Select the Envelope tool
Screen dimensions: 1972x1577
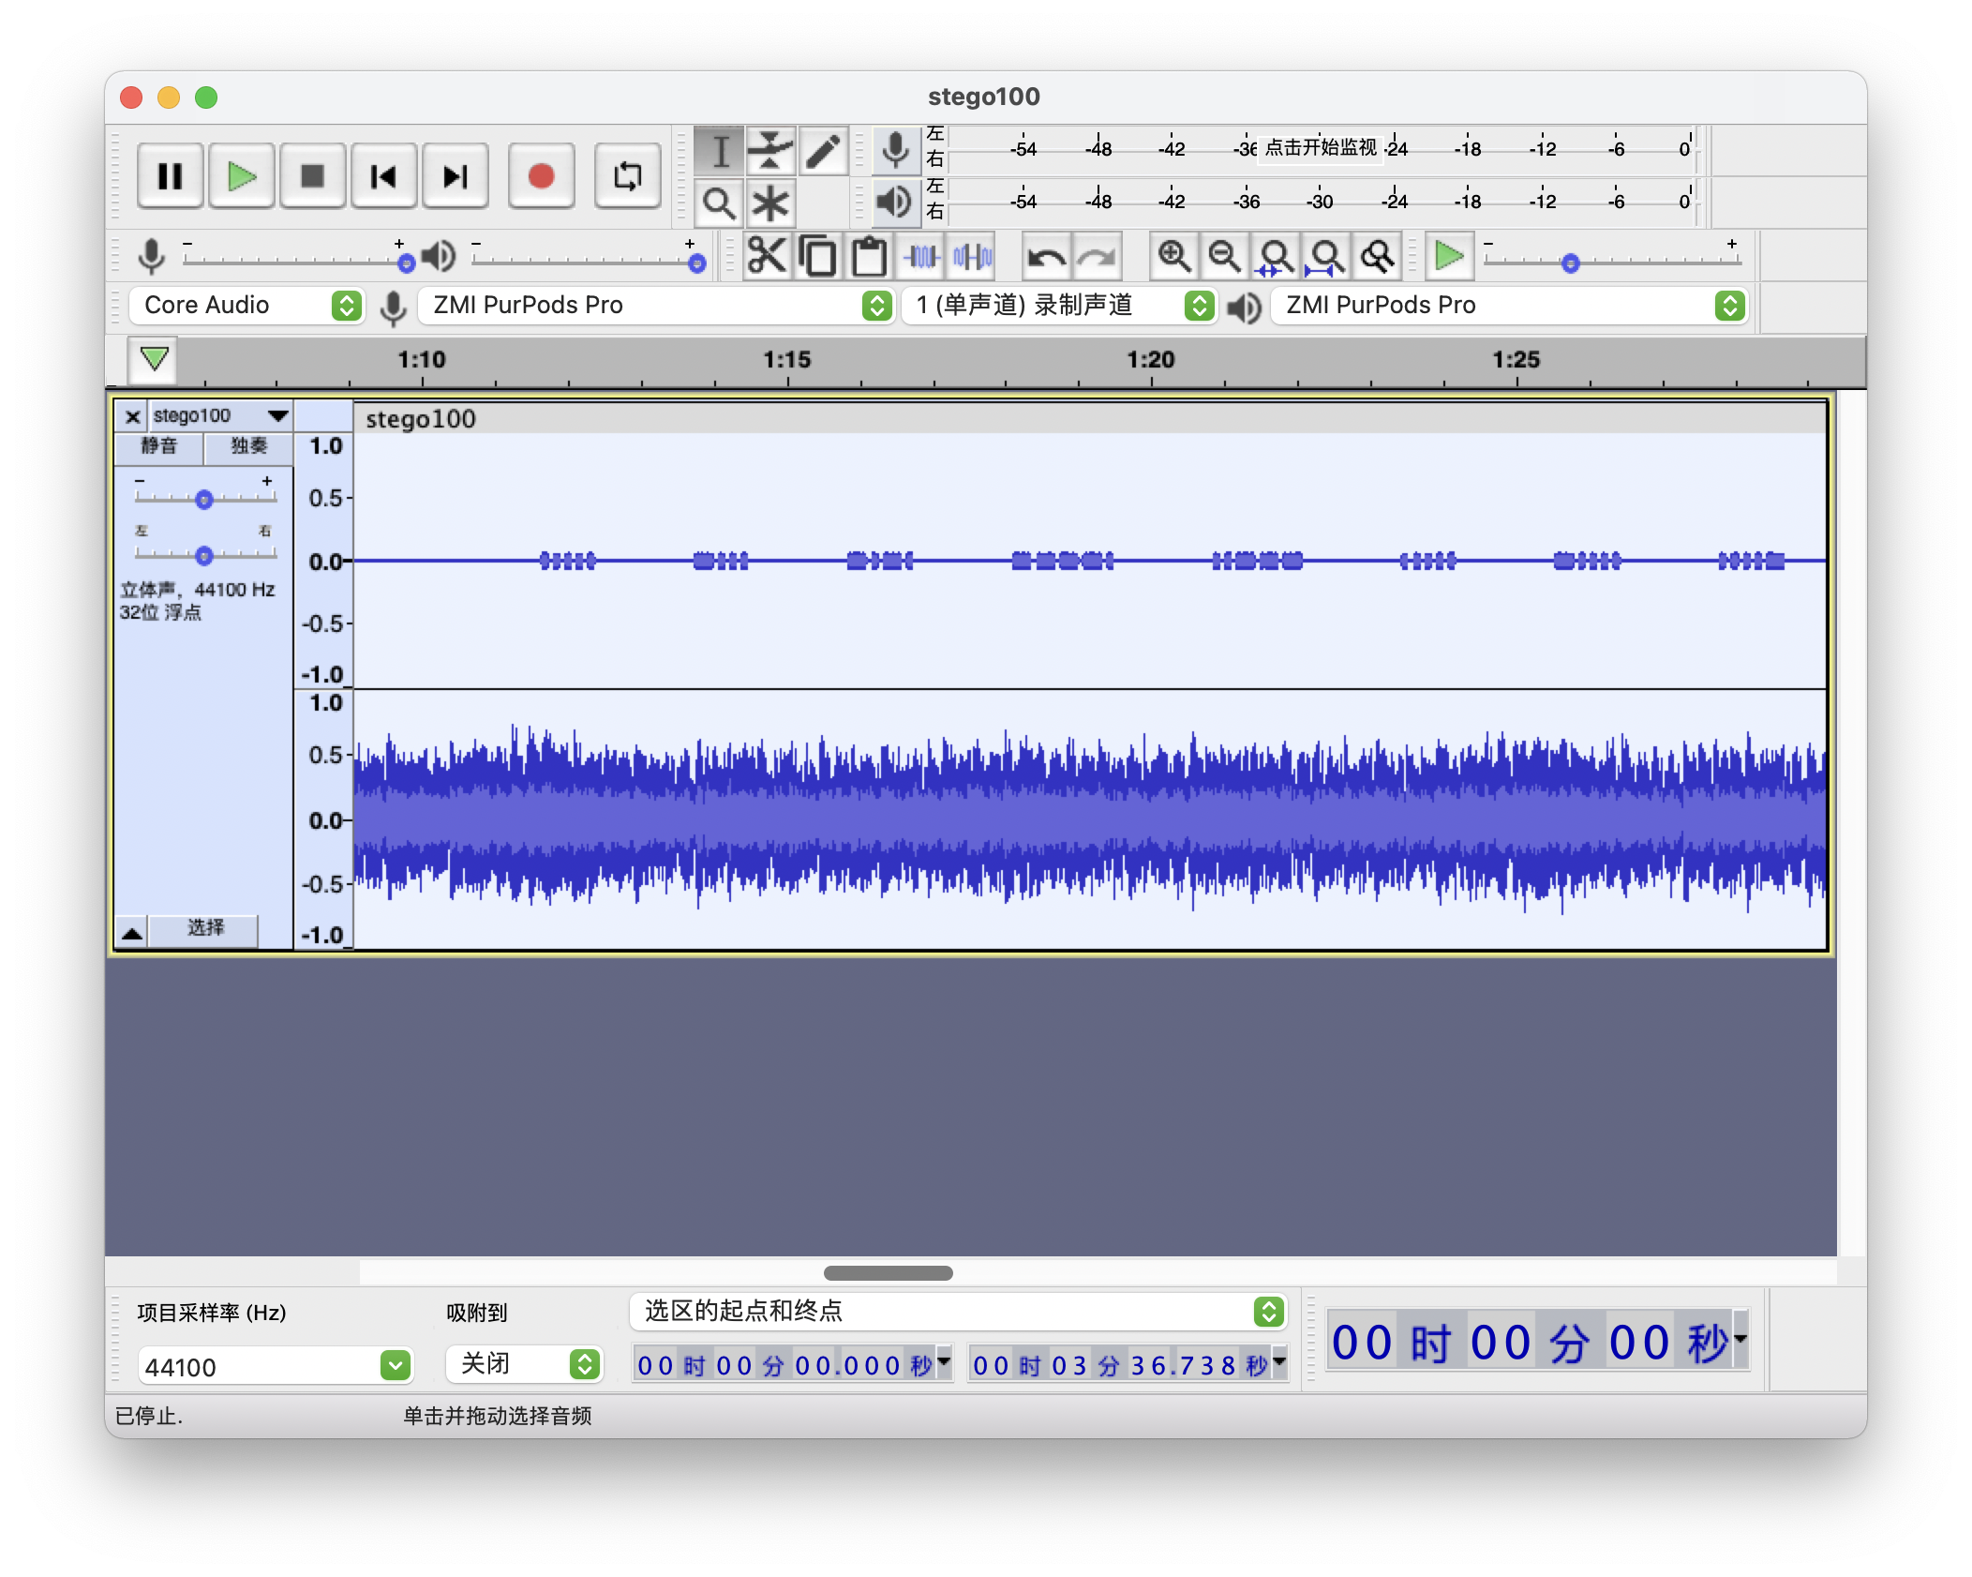click(770, 151)
